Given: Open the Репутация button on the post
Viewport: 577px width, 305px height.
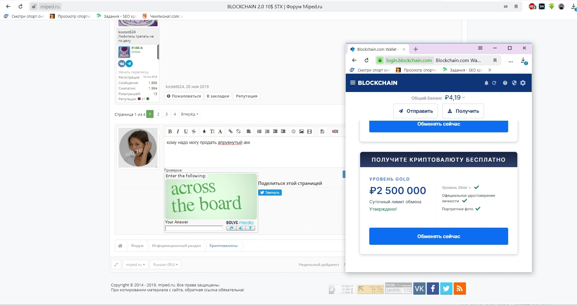Looking at the screenshot, I should coord(247,96).
